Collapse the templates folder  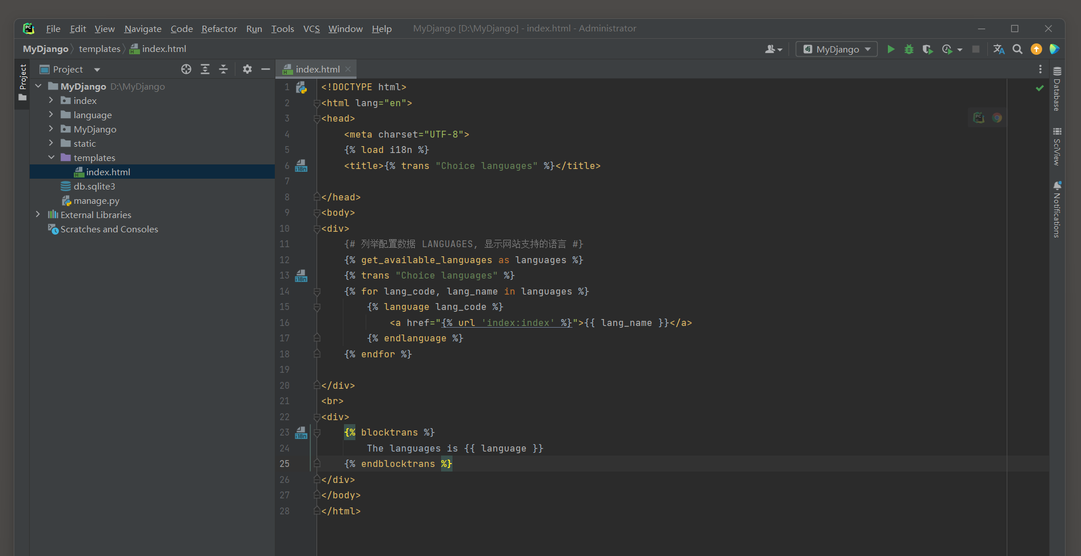point(51,158)
